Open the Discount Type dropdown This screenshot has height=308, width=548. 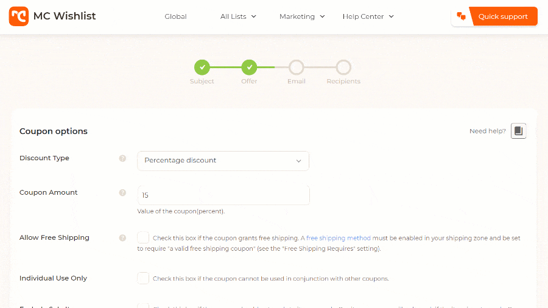click(x=223, y=161)
